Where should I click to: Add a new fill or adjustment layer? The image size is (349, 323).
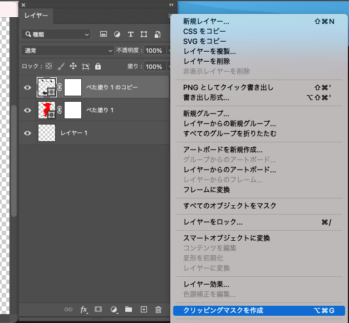(x=114, y=310)
